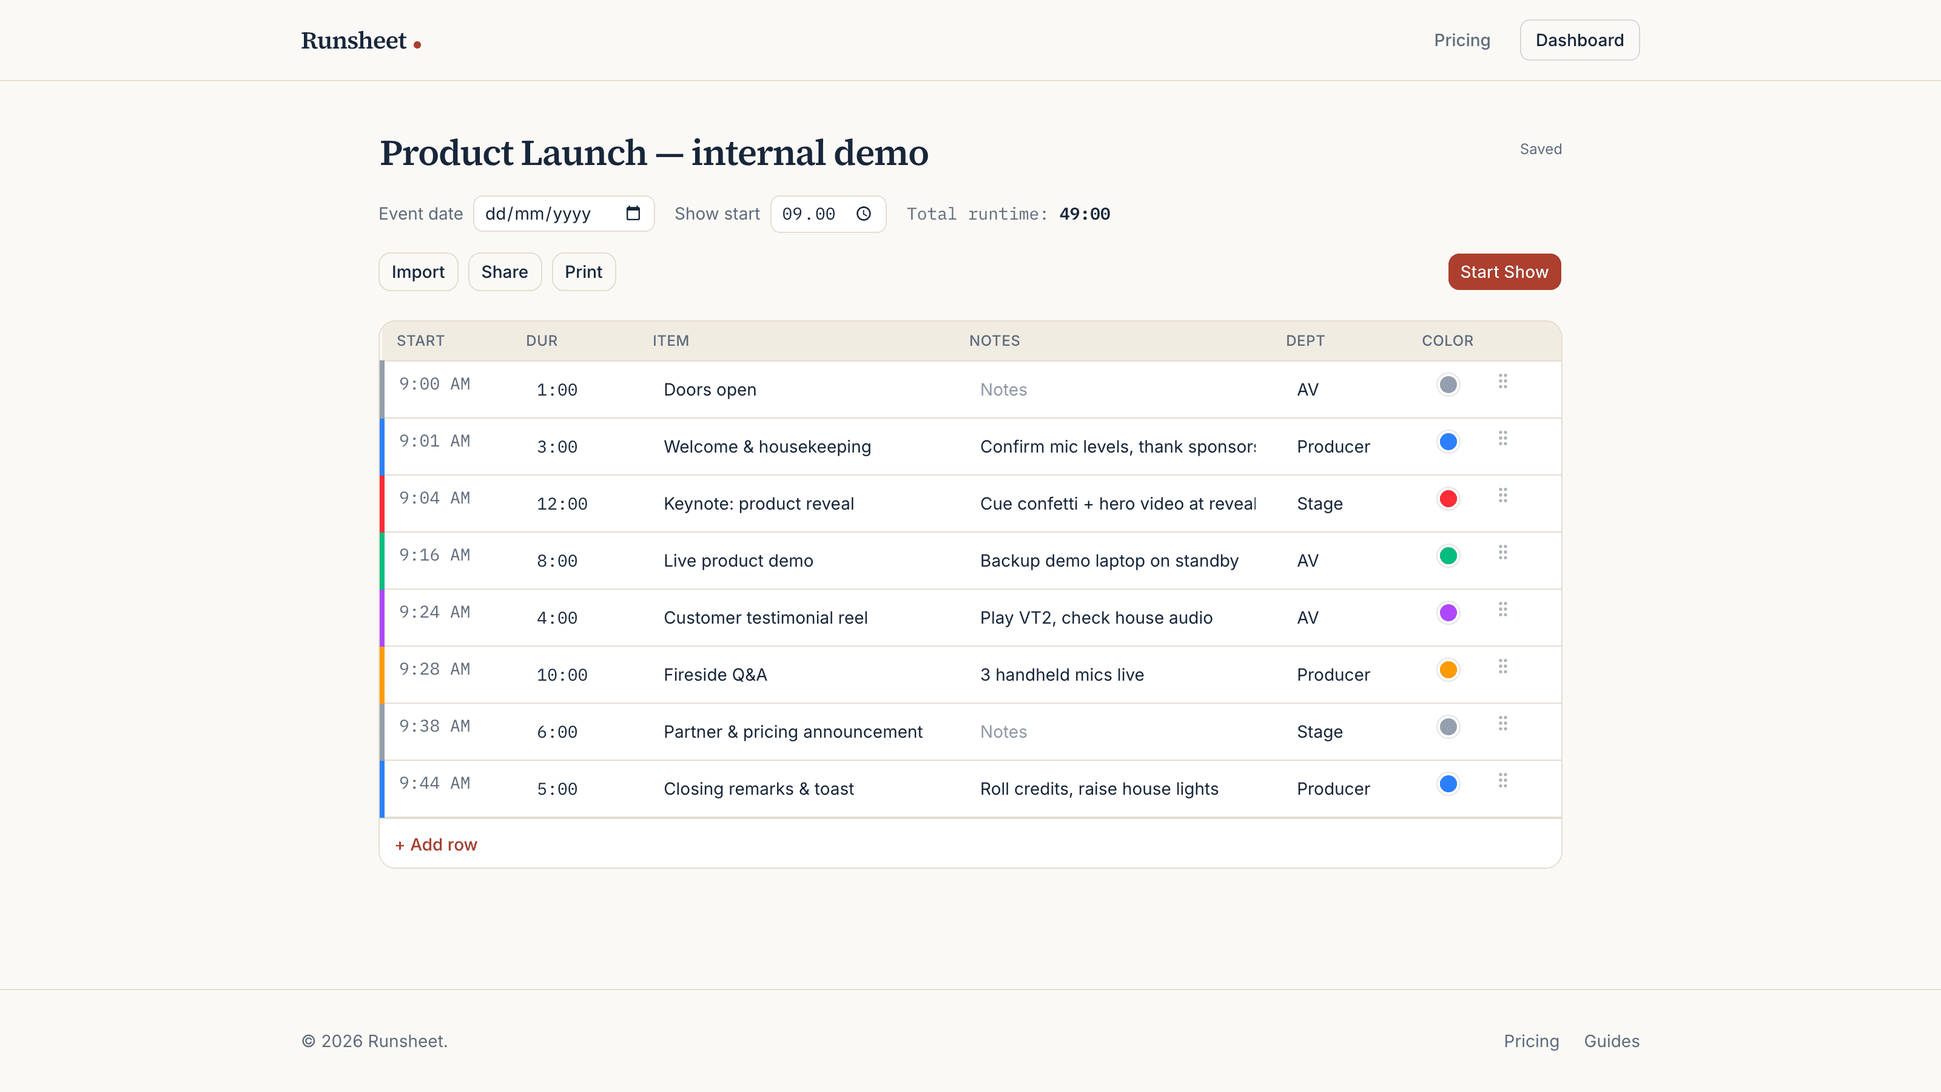Open blue color swatch for Closing remarks & toast
This screenshot has height=1092, width=1941.
point(1448,784)
